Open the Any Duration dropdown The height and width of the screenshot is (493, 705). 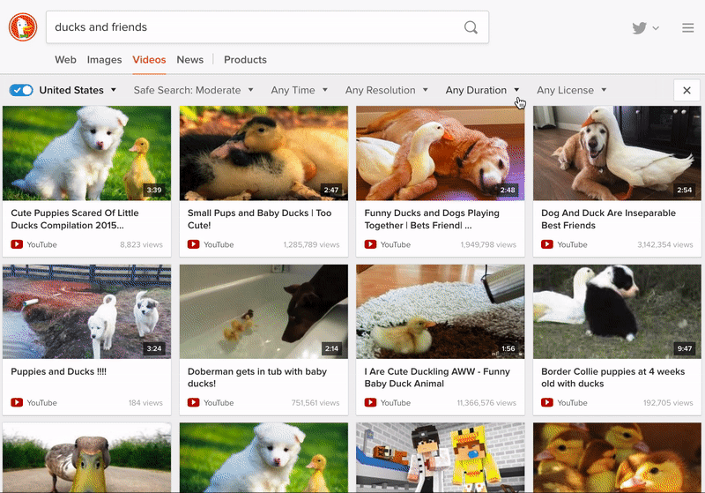482,90
